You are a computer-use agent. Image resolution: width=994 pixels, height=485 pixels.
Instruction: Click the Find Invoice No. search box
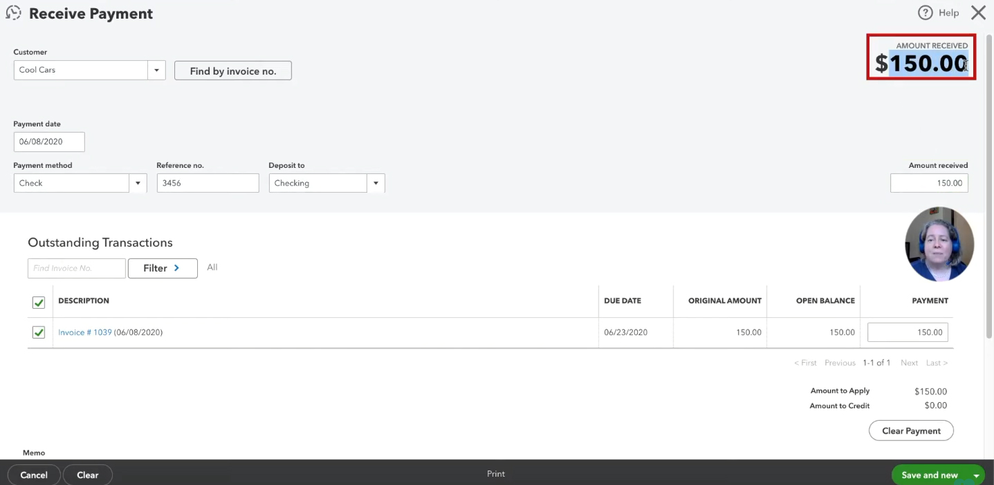[x=77, y=268]
